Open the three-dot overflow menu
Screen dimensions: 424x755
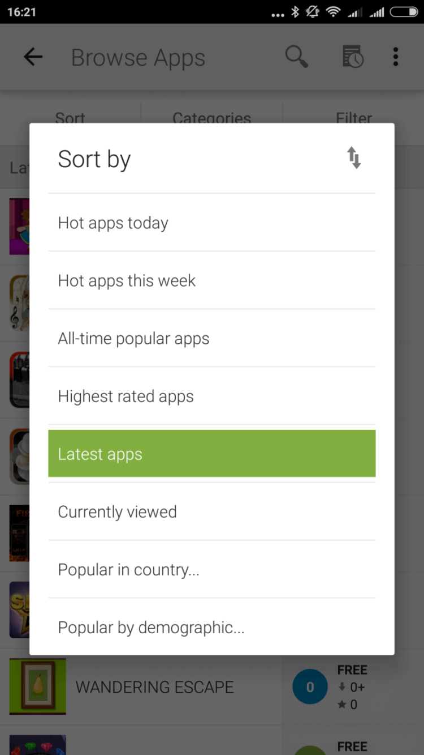point(396,57)
